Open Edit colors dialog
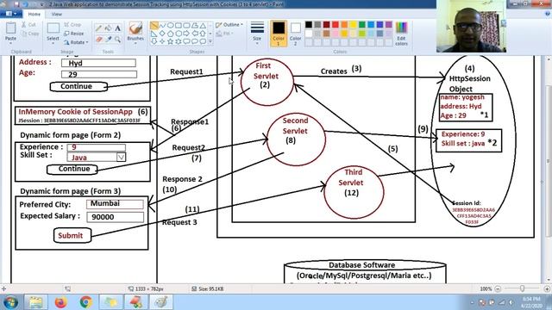The width and height of the screenshot is (552, 310). (x=401, y=34)
